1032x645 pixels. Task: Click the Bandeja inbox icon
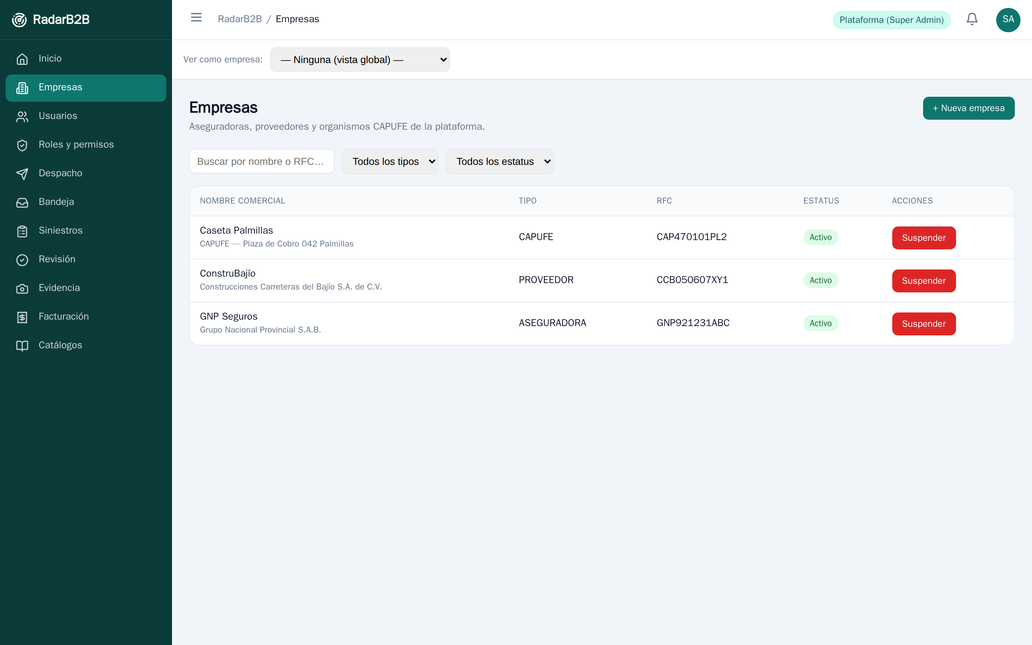(22, 202)
